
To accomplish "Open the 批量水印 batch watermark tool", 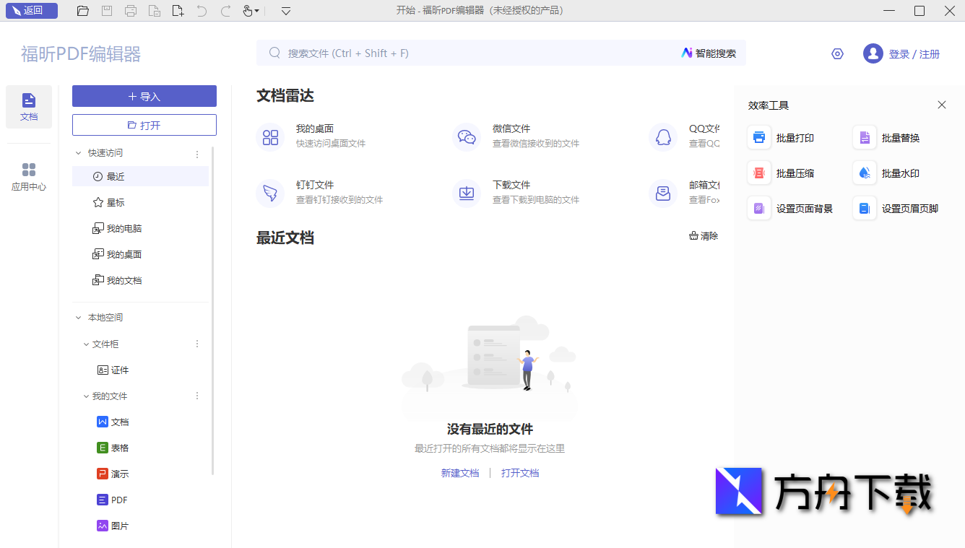I will point(891,173).
